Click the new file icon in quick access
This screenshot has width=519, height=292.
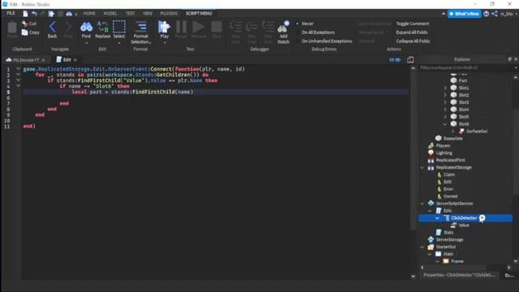coord(25,14)
